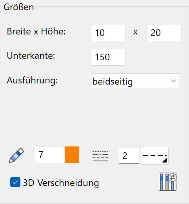189x204 pixels.
Task: Click the pencil pen-settings icon
Action: pyautogui.click(x=16, y=155)
